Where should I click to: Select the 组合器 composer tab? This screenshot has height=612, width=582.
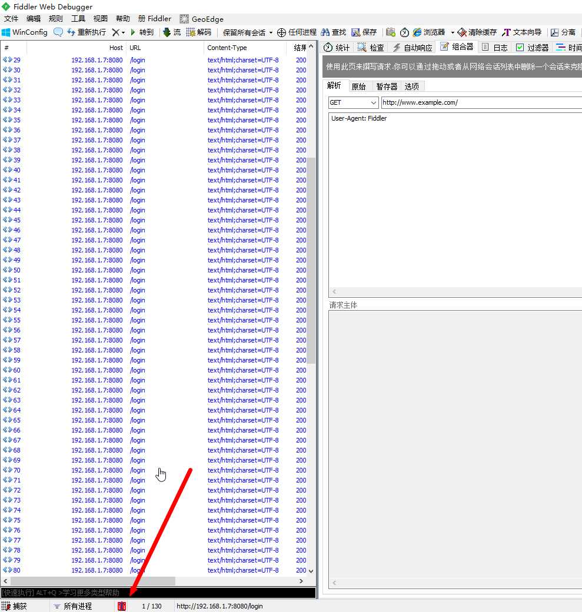pyautogui.click(x=457, y=47)
